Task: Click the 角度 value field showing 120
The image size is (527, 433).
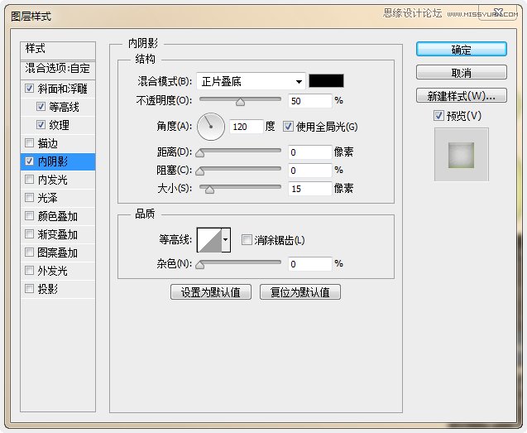Action: click(246, 127)
